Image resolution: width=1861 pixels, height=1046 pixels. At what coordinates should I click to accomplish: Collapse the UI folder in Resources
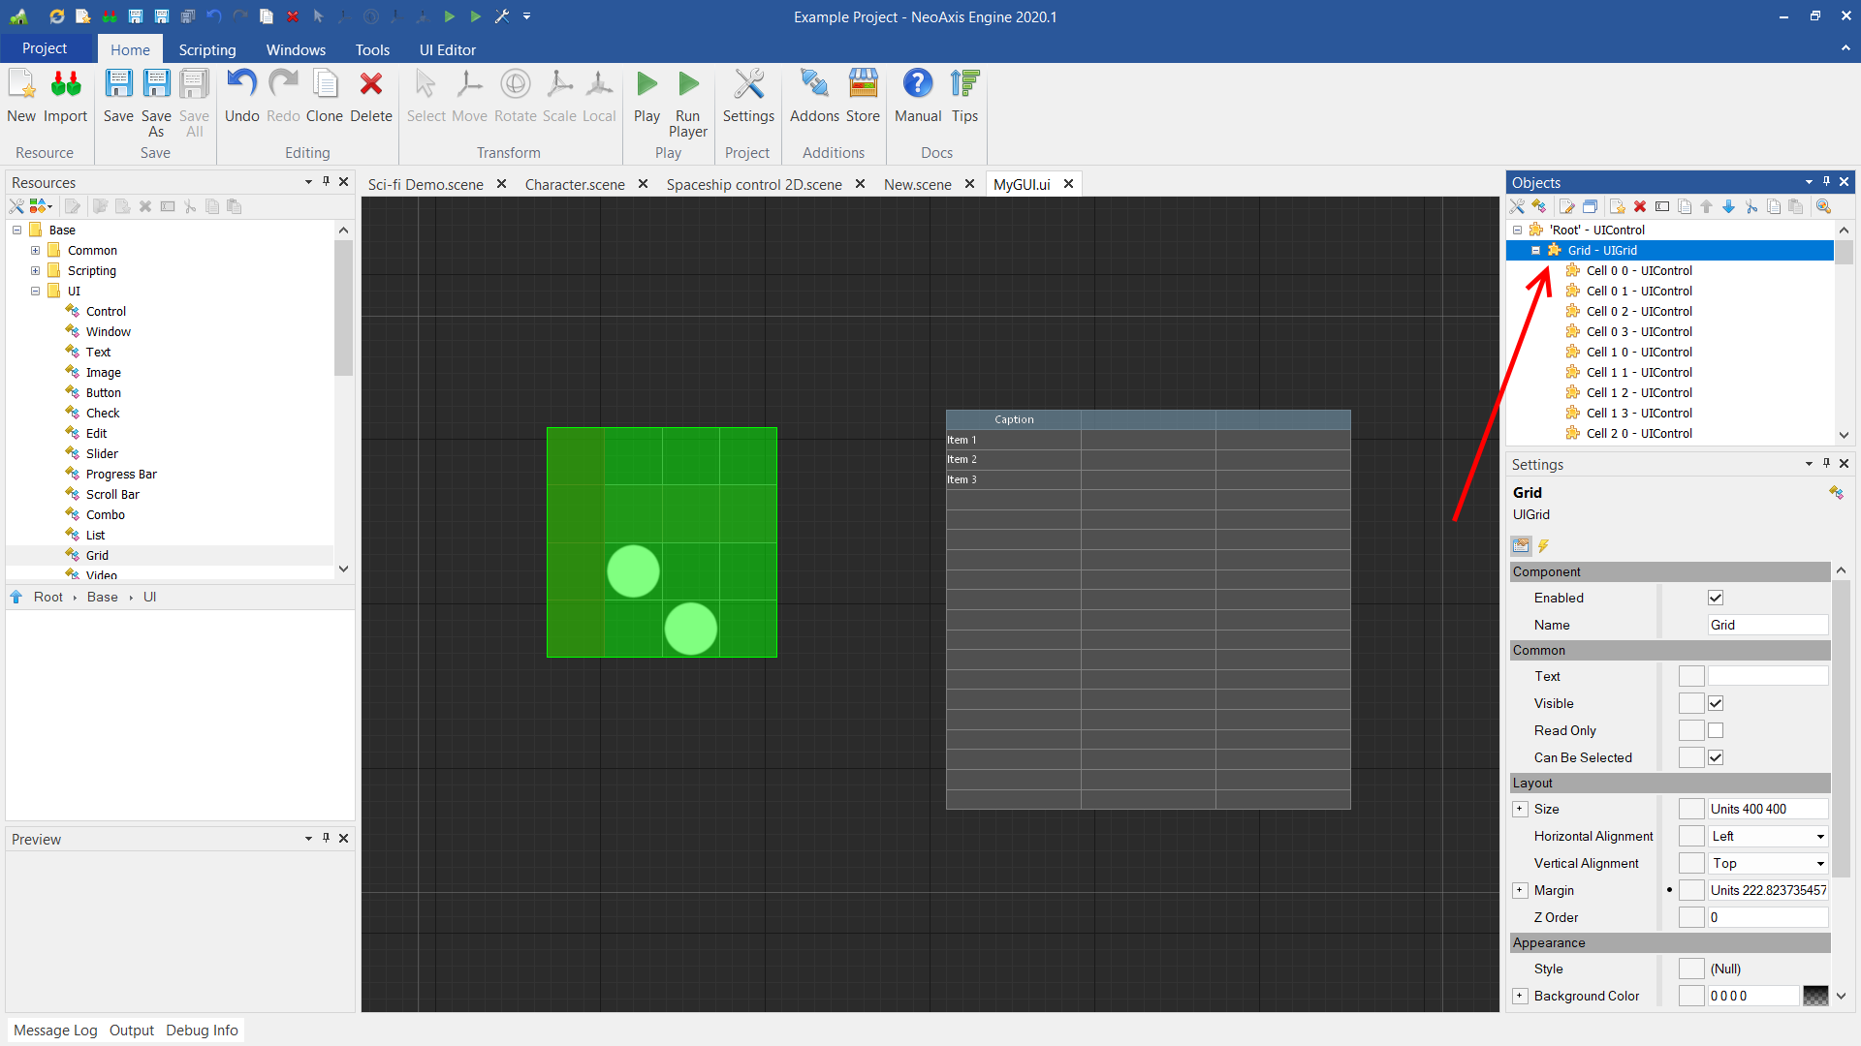35,291
